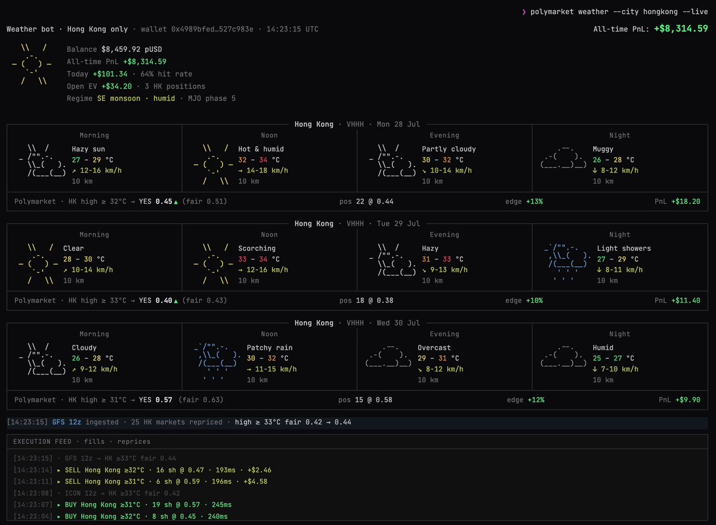Viewport: 716px width, 525px height.
Task: Click 'Patchy rain' label on Wednesday Noon
Action: [x=270, y=348]
